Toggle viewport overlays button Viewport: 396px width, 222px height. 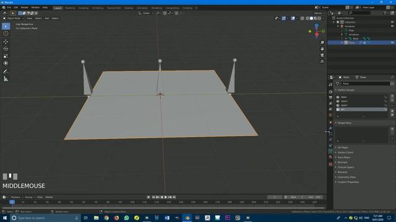[x=293, y=18]
